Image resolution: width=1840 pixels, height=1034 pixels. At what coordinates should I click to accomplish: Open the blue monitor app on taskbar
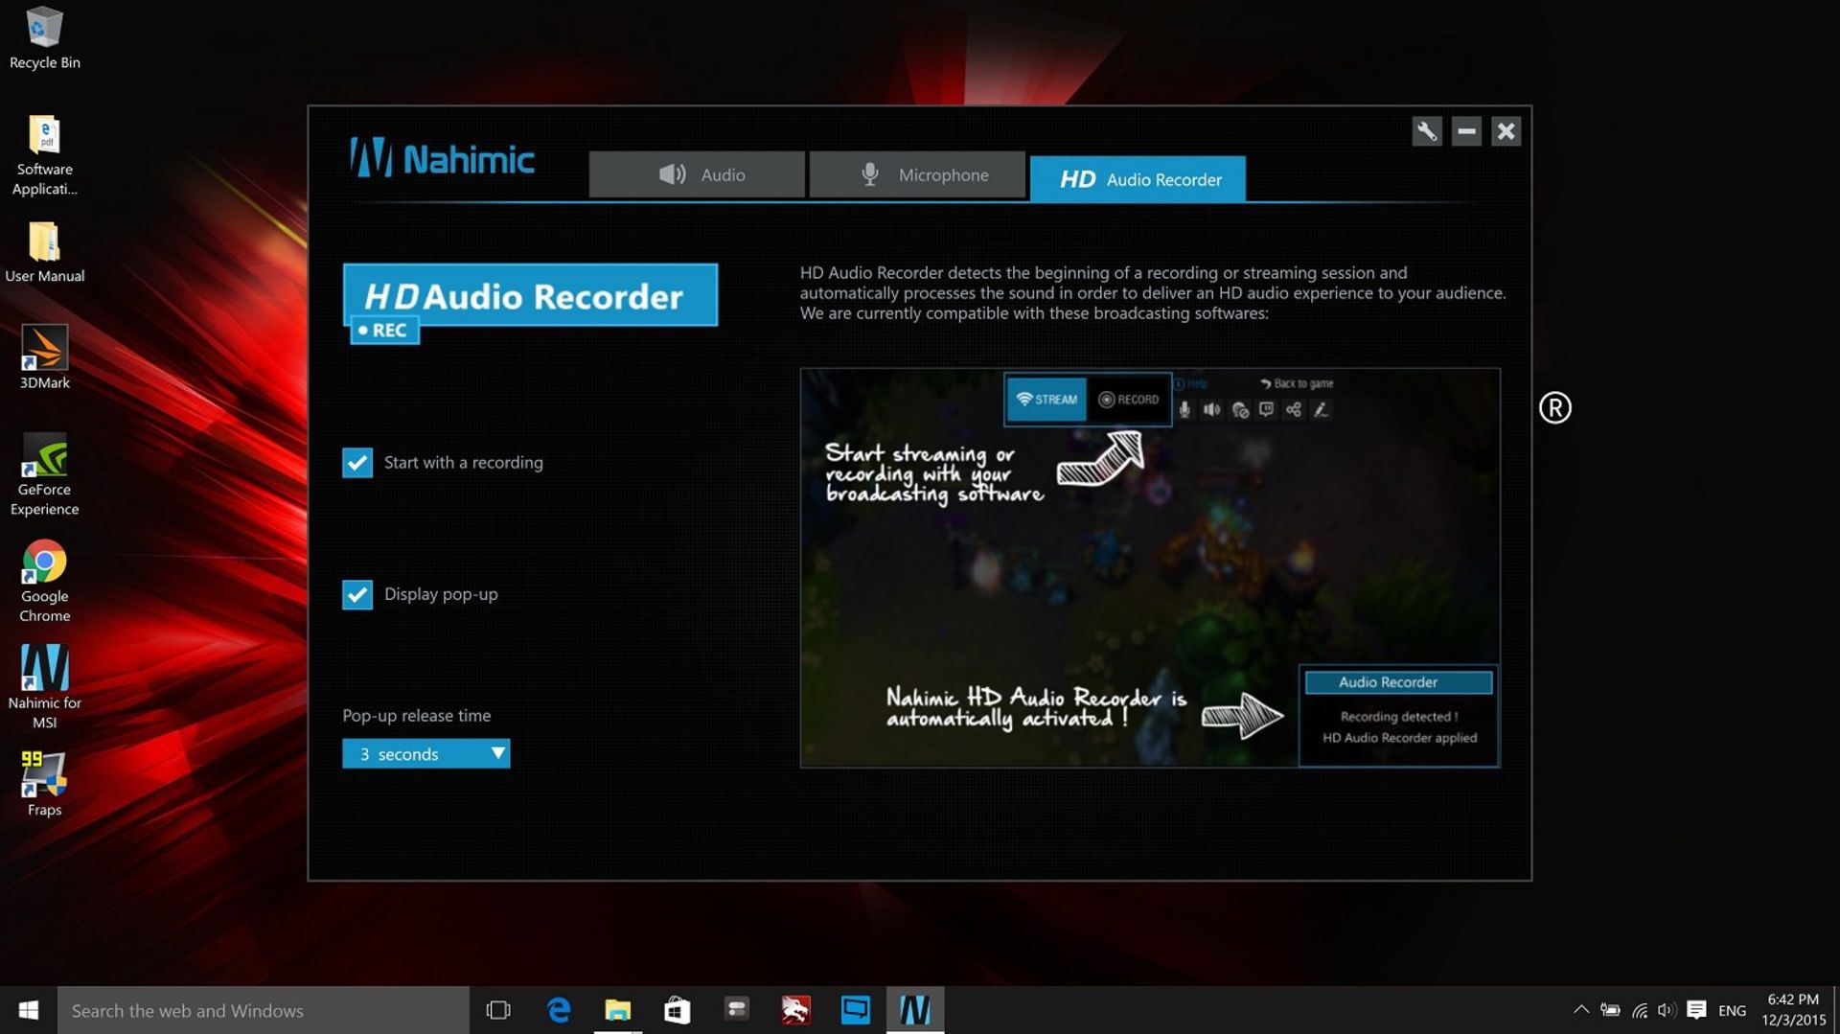[x=855, y=1010]
